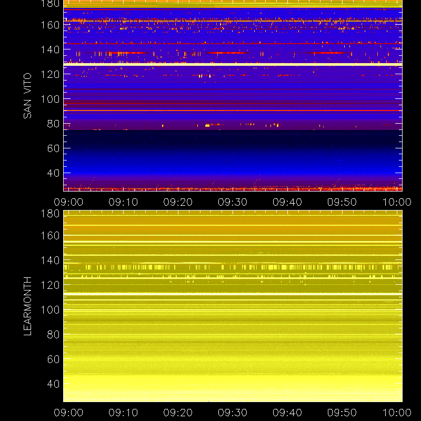
Task: Select 40 tick label on San Vito axis
Action: (54, 173)
